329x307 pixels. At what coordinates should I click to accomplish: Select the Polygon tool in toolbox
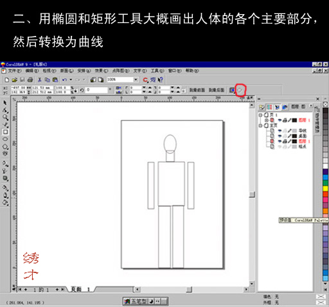(5, 147)
